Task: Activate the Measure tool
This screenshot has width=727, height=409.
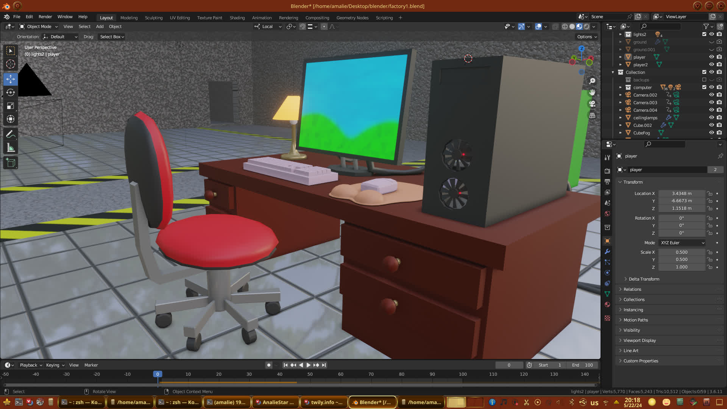Action: tap(11, 148)
